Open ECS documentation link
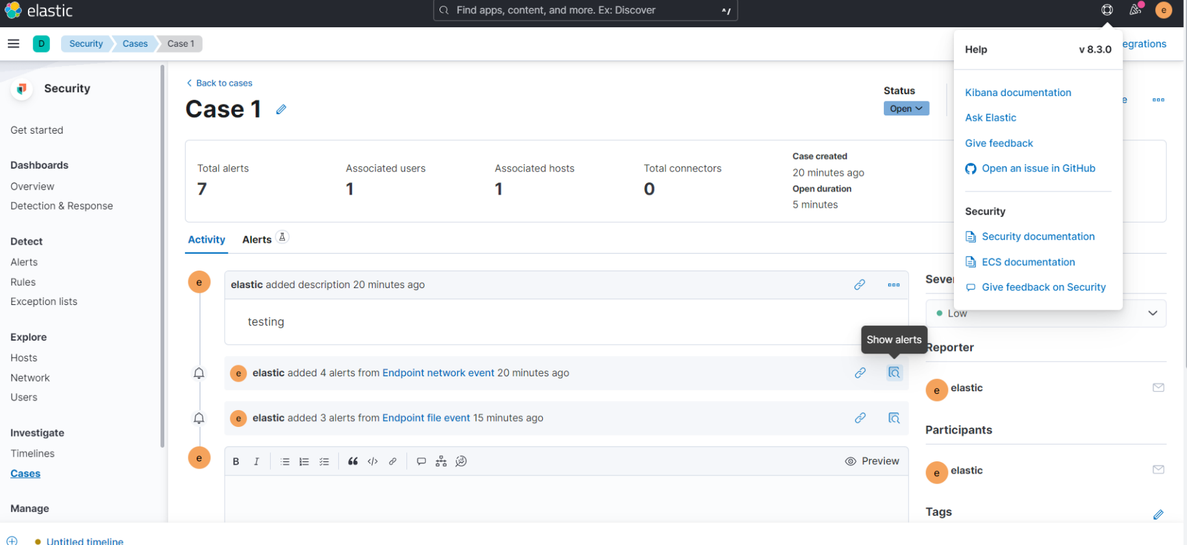The image size is (1187, 545). tap(1020, 262)
